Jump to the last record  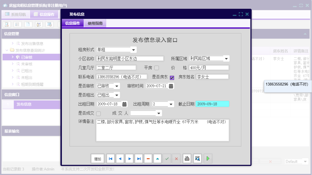tap(139, 159)
